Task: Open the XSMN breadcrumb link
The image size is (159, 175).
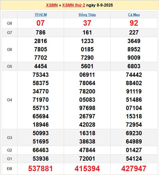Action: pos(52,5)
